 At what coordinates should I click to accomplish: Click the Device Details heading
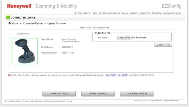point(23,34)
